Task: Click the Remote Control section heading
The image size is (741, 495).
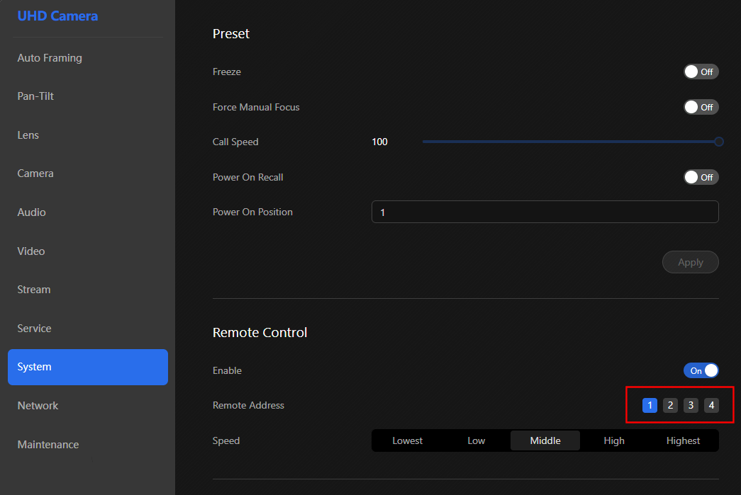Action: (x=260, y=333)
